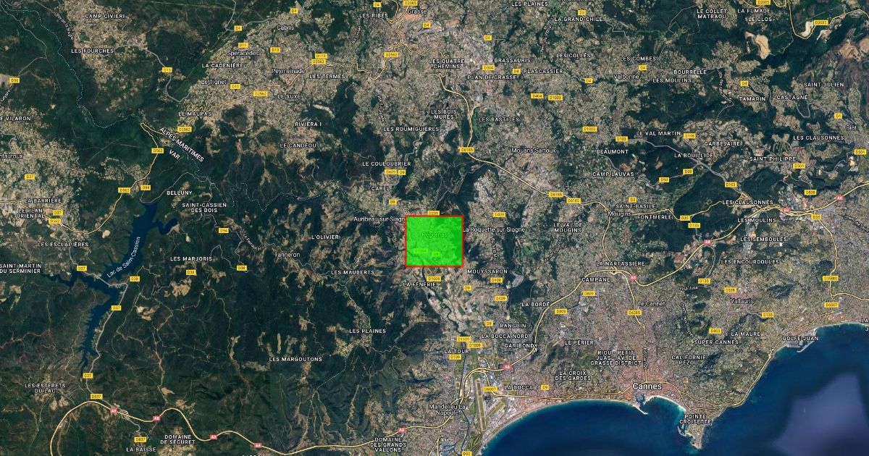Image resolution: width=869 pixels, height=456 pixels.
Task: Select the Peymeinade label
Action: (x=288, y=71)
